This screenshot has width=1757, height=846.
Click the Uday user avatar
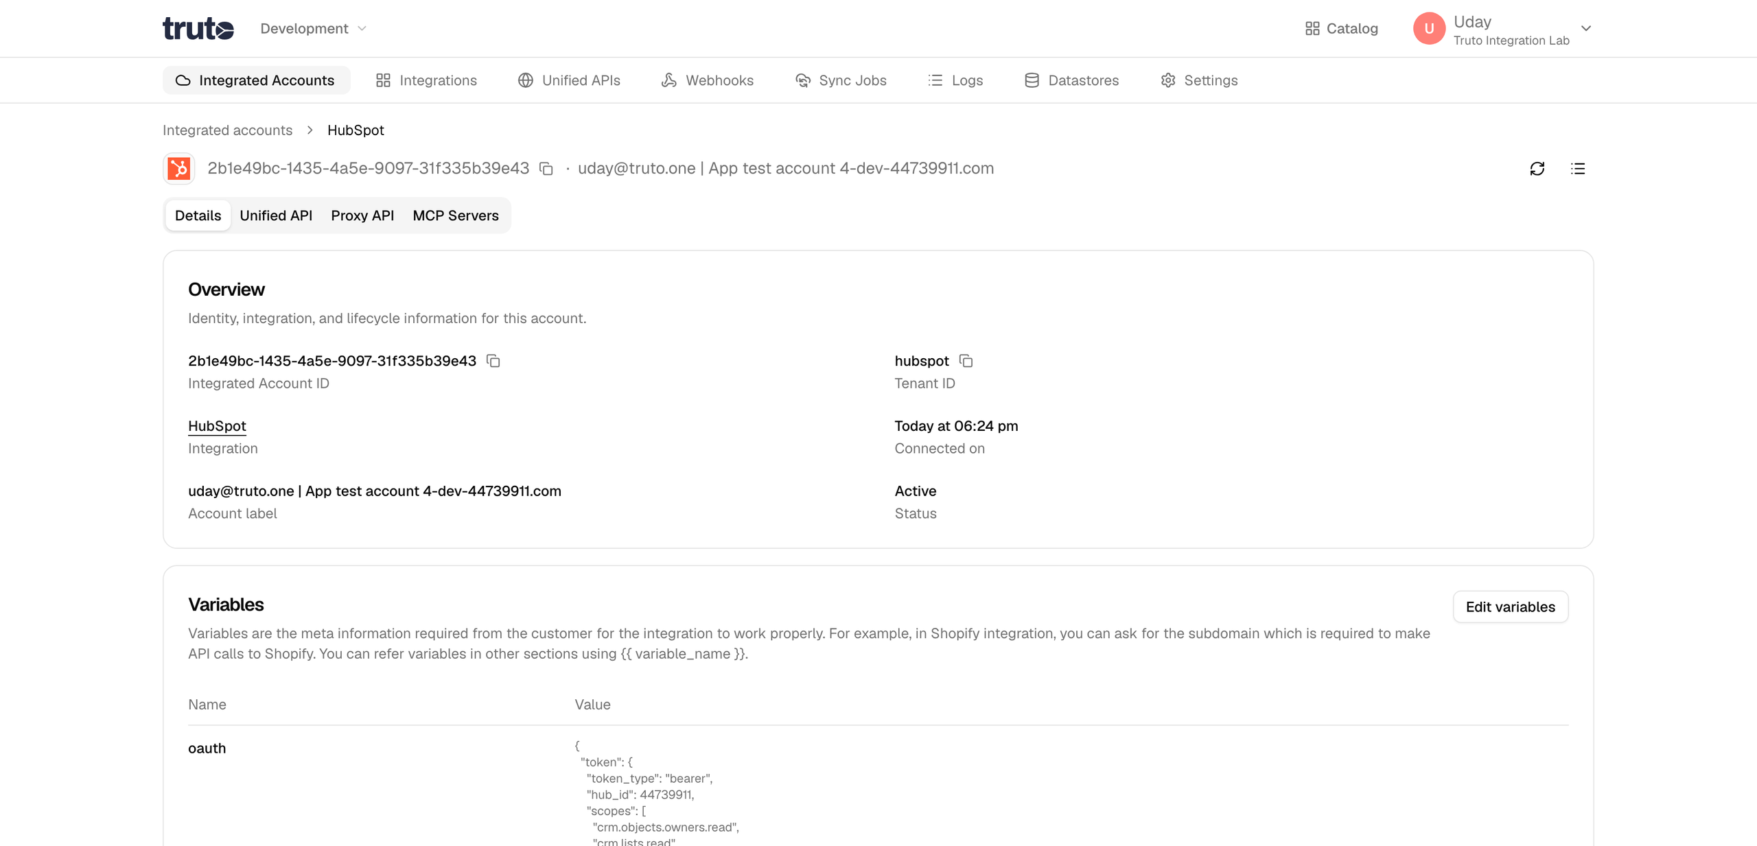[1429, 29]
